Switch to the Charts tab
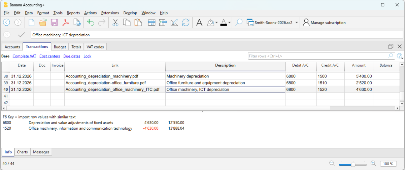The height and width of the screenshot is (170, 405). (22, 152)
